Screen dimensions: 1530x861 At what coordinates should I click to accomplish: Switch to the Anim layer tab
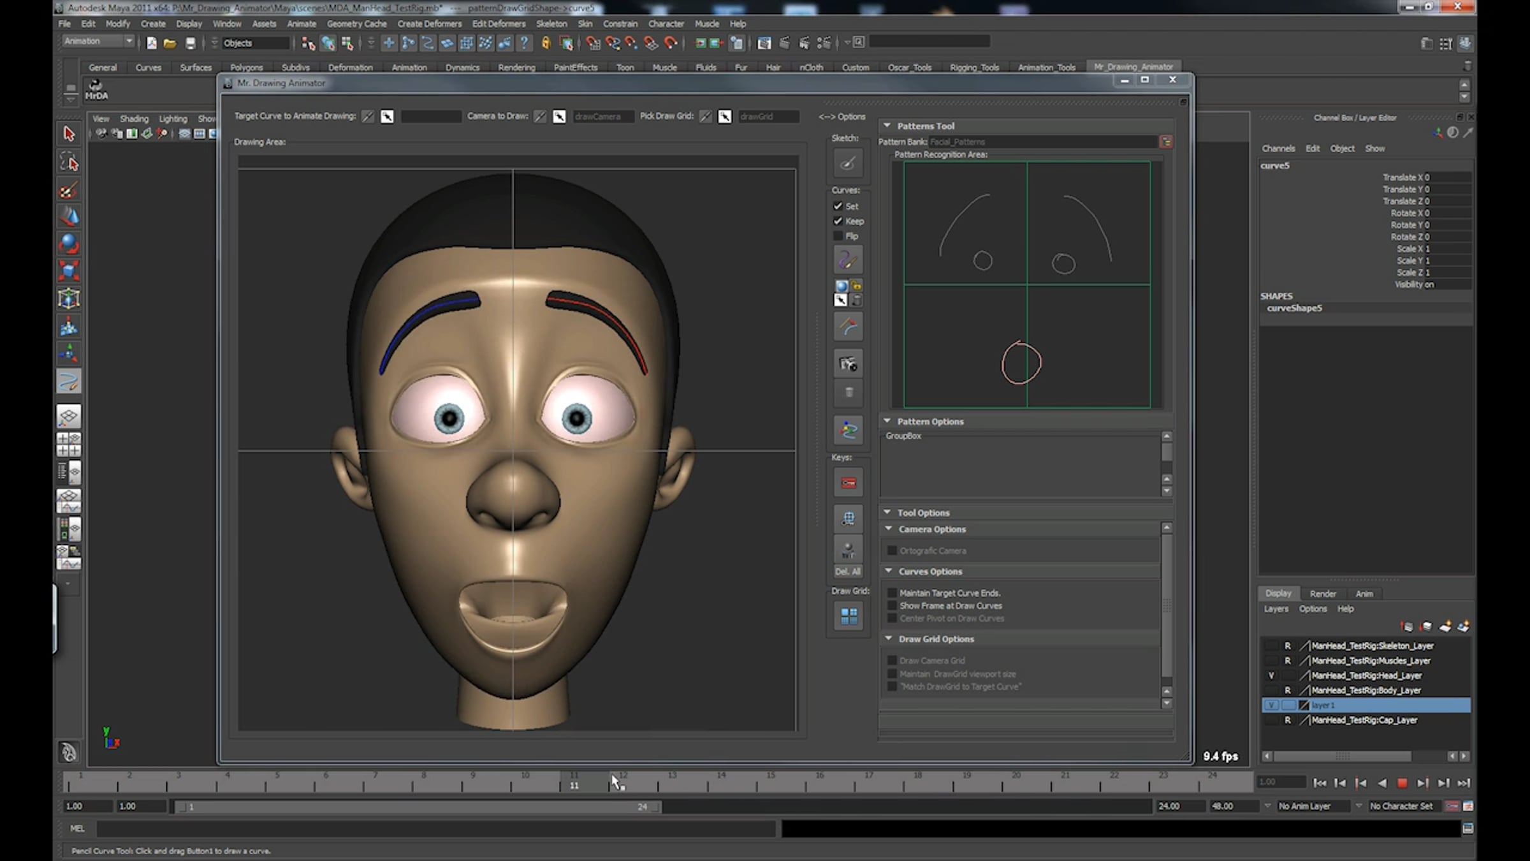tap(1364, 594)
